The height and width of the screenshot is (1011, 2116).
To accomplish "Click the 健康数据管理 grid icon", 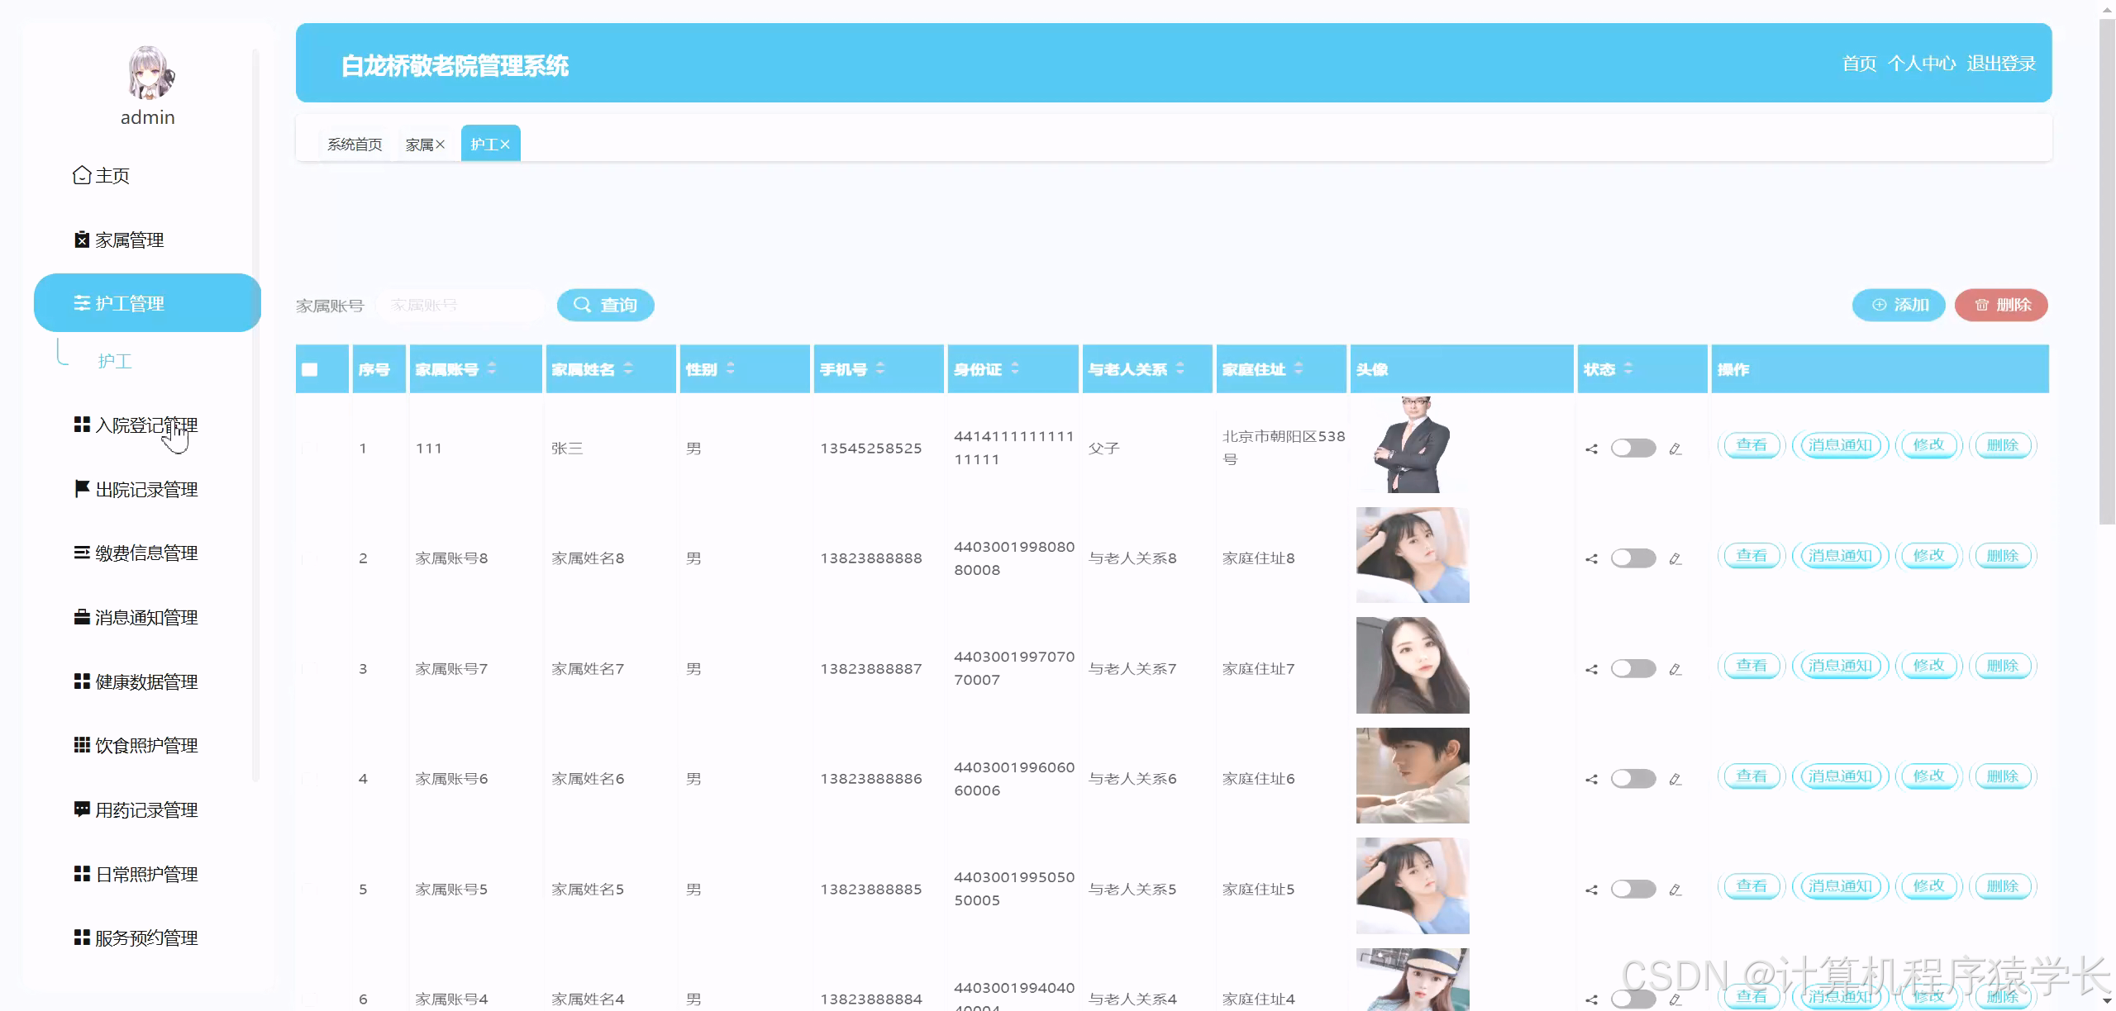I will (x=82, y=681).
